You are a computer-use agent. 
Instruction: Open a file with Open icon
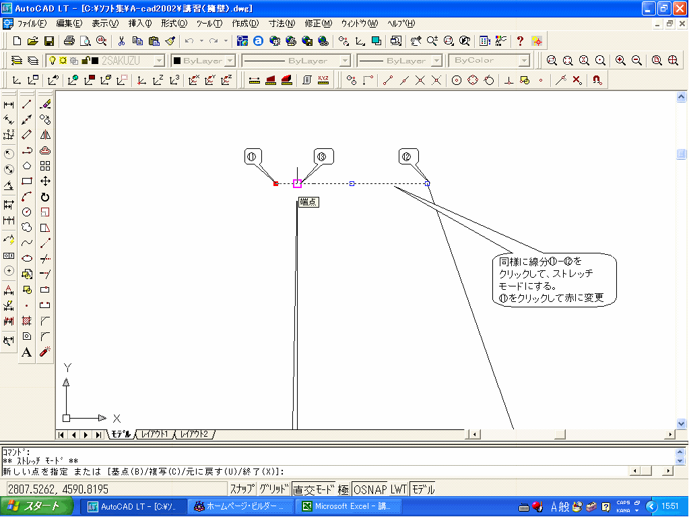(32, 41)
